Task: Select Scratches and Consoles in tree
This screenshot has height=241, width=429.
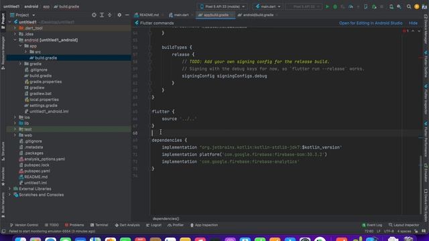Action: 41,195
